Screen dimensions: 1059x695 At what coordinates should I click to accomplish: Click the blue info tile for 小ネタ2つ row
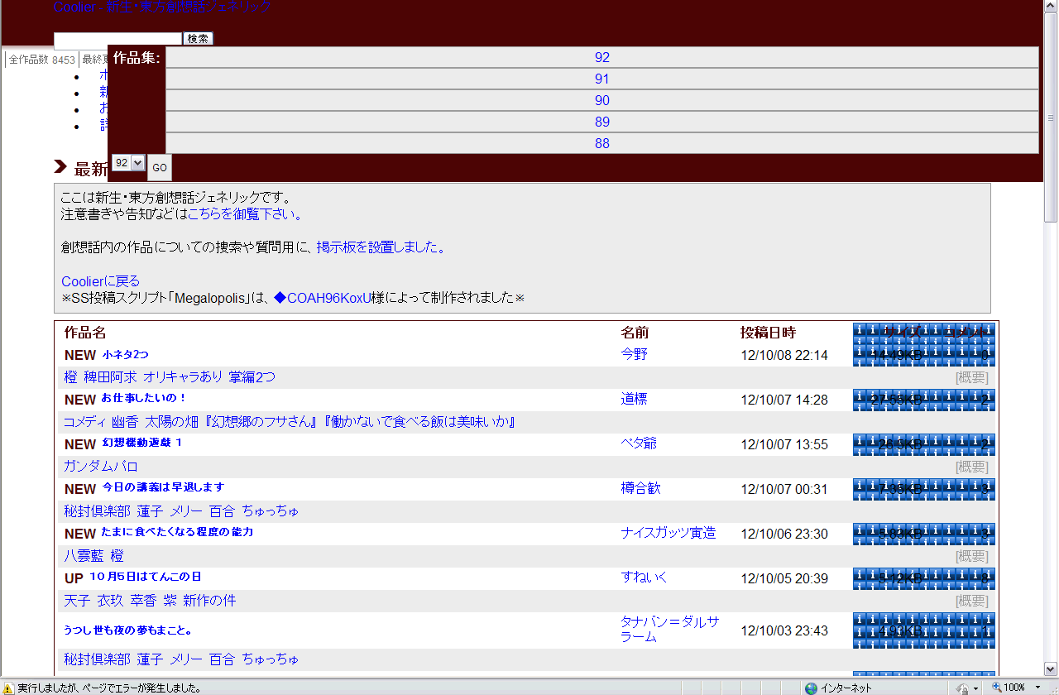click(x=923, y=355)
